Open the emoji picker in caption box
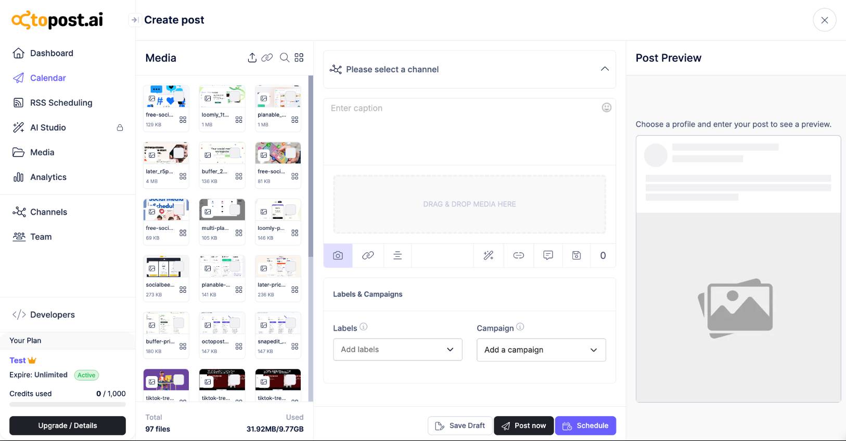Image resolution: width=846 pixels, height=441 pixels. [607, 108]
